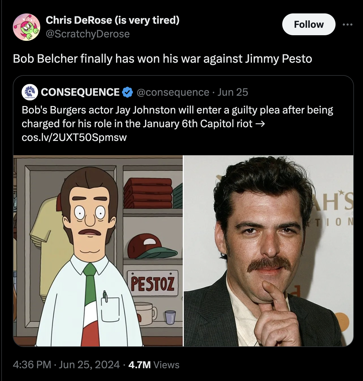
Task: Click the Consequence profile avatar
Action: pos(29,92)
